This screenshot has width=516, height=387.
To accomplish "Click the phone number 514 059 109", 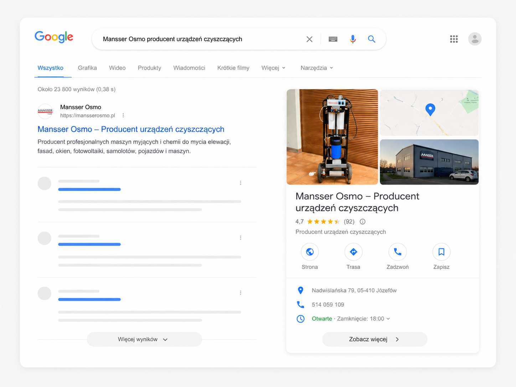I will 328,305.
